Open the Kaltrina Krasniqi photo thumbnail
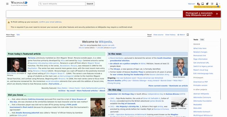This screenshot has height=117, width=227. [98, 107]
